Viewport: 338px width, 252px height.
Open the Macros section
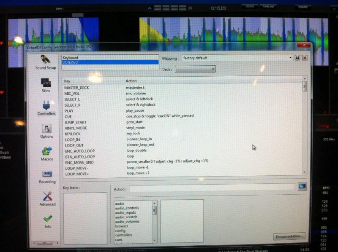[47, 154]
